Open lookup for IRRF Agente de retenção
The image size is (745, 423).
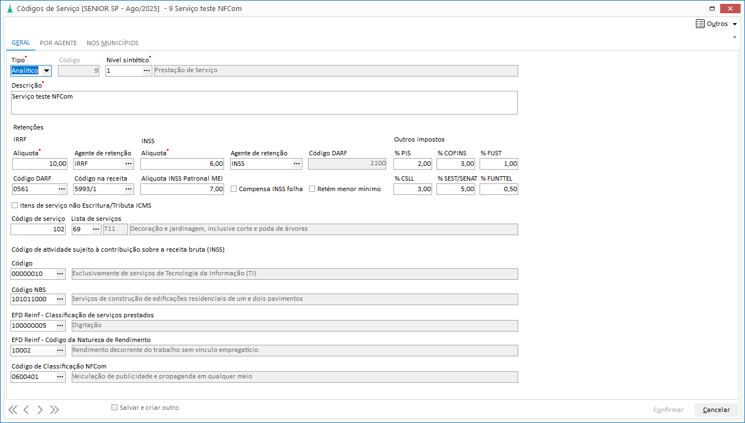(x=129, y=164)
